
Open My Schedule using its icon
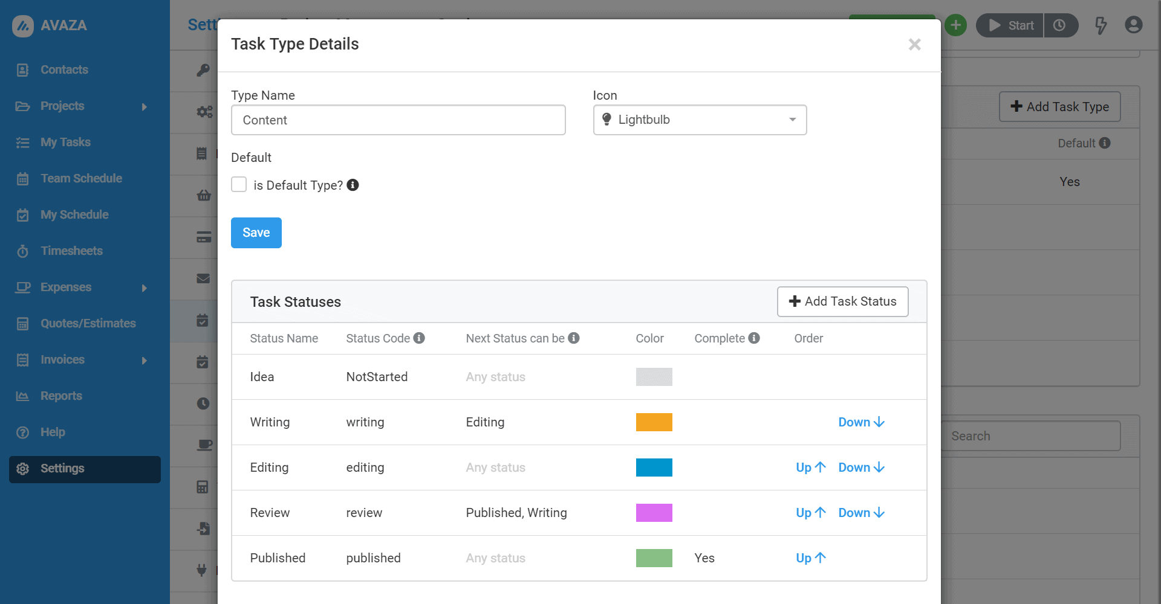22,214
